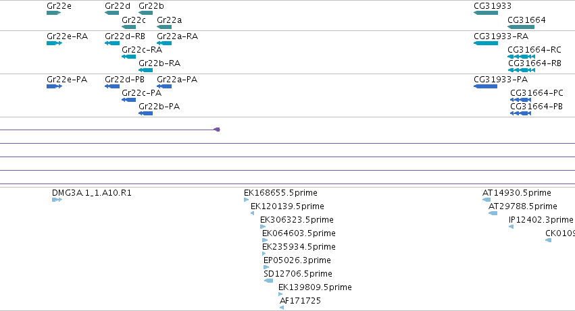Click the light-blue glyph under AT29788.5prime
Screen dimensions: 575x311
pyautogui.click(x=493, y=213)
